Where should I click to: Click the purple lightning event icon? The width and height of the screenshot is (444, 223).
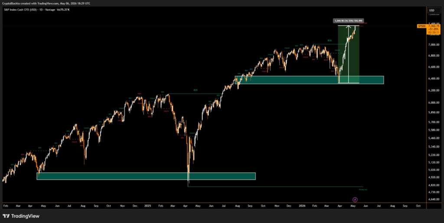pos(355,200)
